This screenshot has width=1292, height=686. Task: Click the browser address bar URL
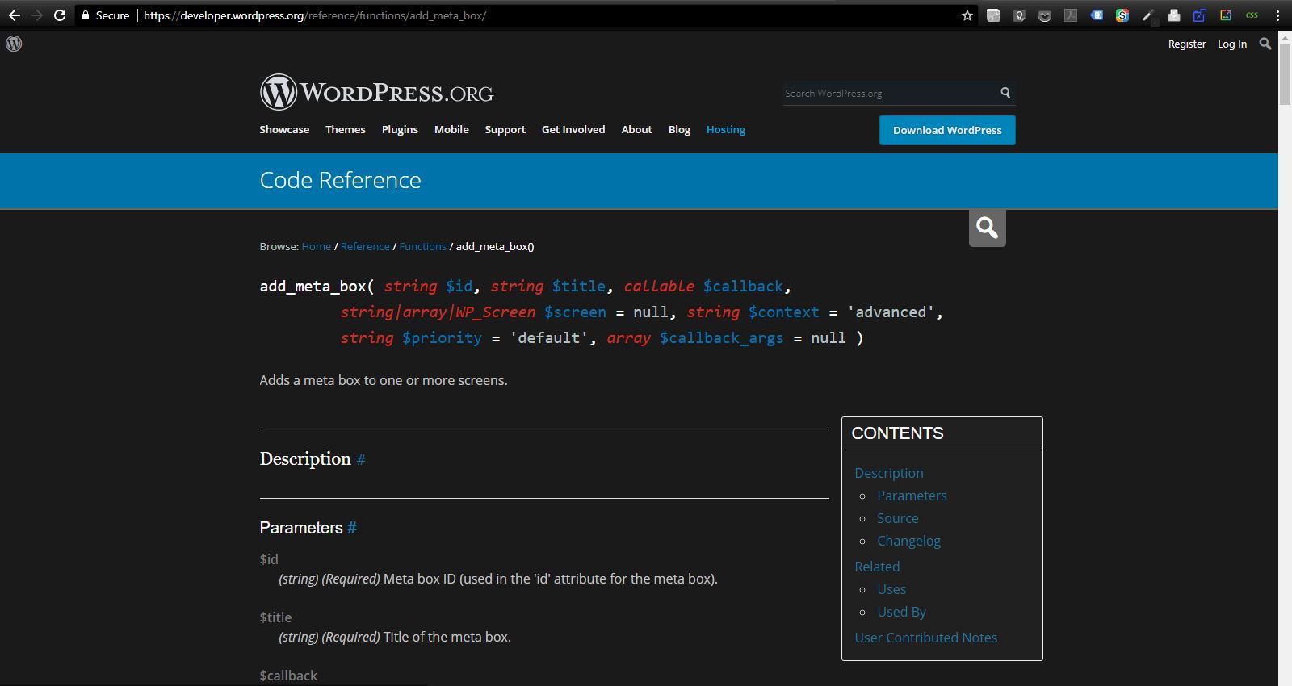[315, 15]
